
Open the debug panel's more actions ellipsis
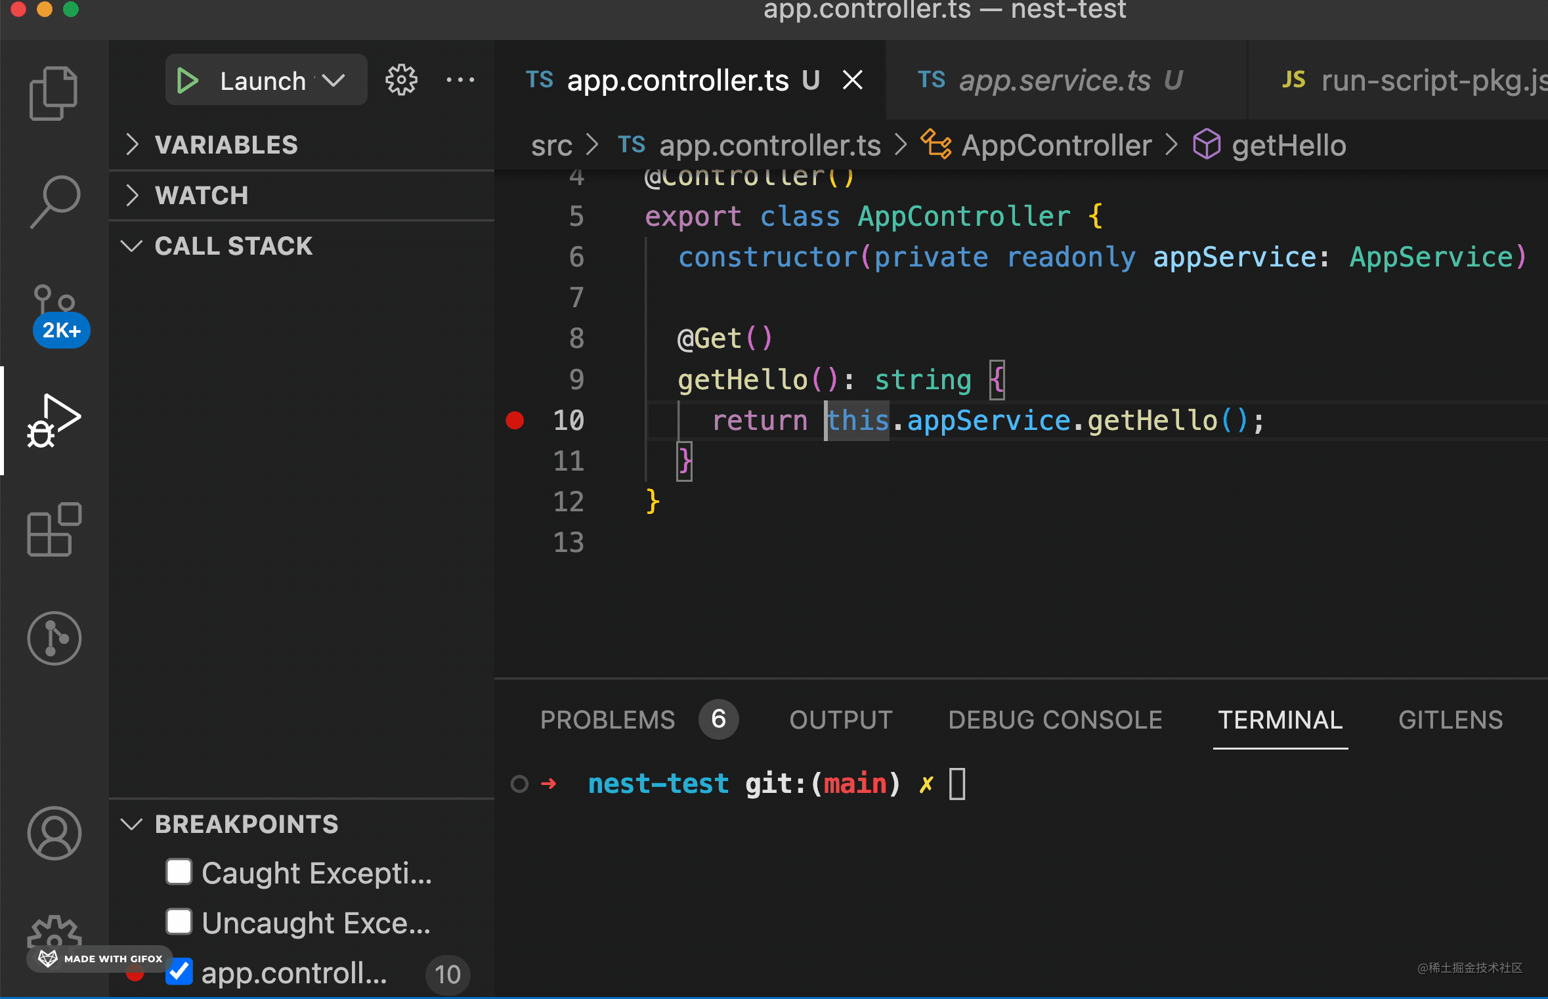460,81
